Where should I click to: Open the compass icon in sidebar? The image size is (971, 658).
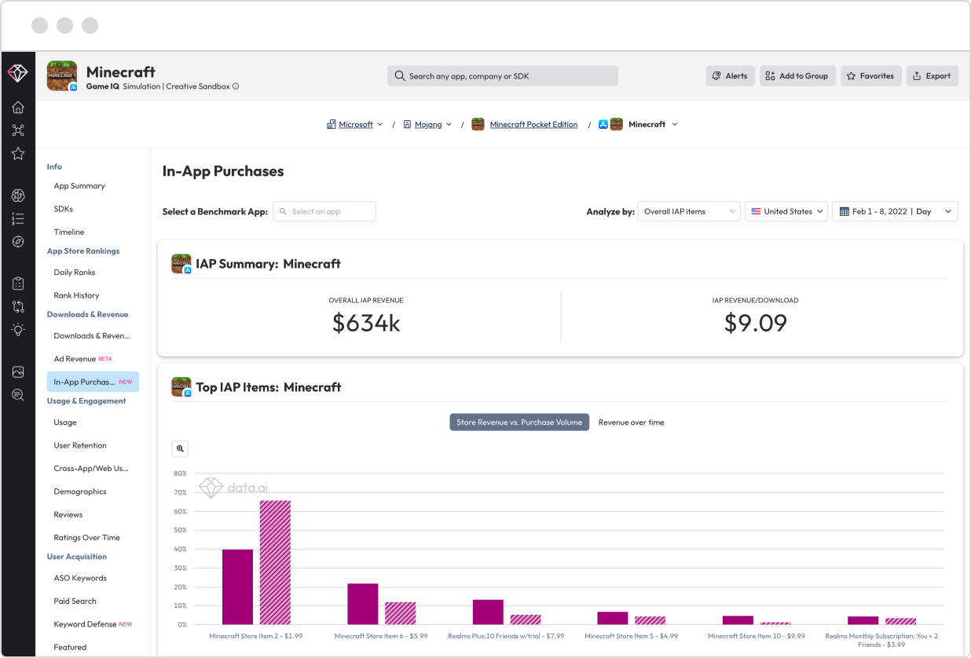(x=18, y=242)
